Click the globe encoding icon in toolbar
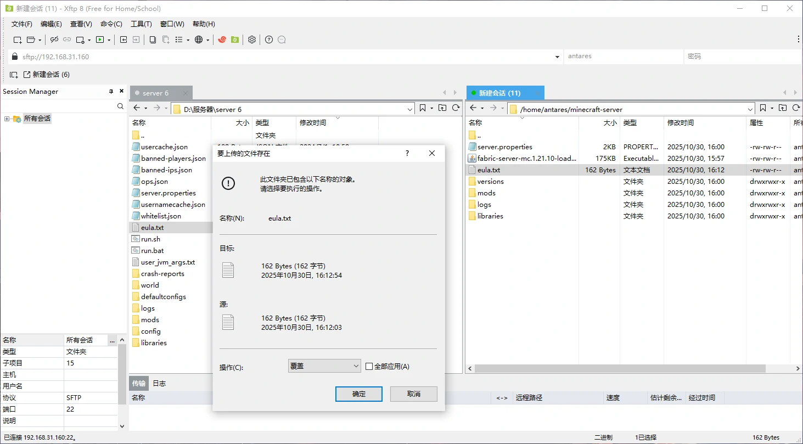Screen dimensions: 803x444 coord(199,40)
